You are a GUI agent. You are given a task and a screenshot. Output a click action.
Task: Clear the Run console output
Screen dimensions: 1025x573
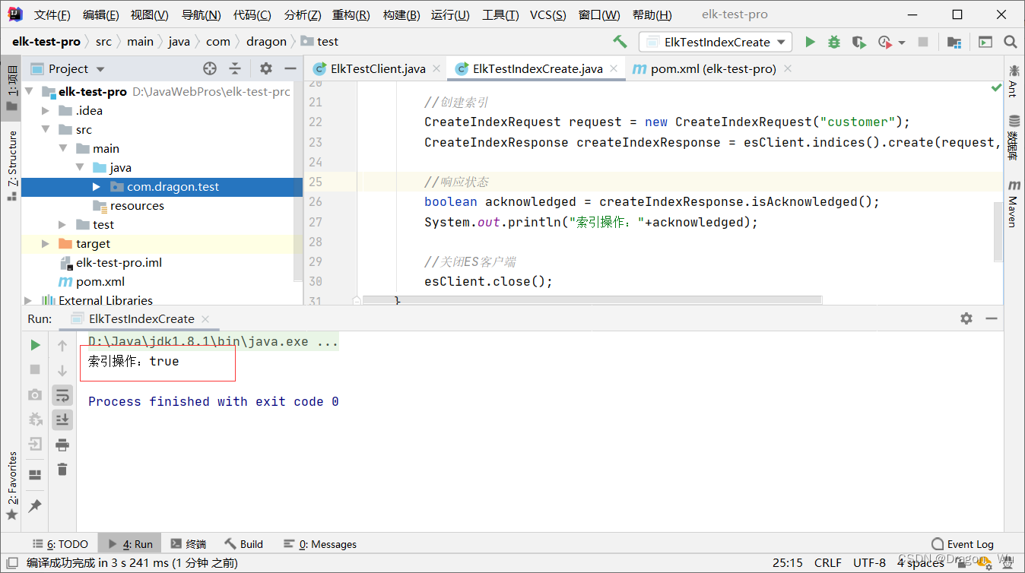click(62, 470)
